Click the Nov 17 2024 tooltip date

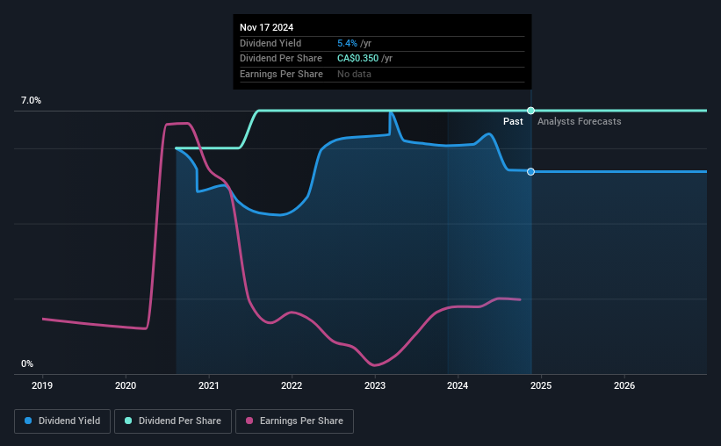coord(266,27)
